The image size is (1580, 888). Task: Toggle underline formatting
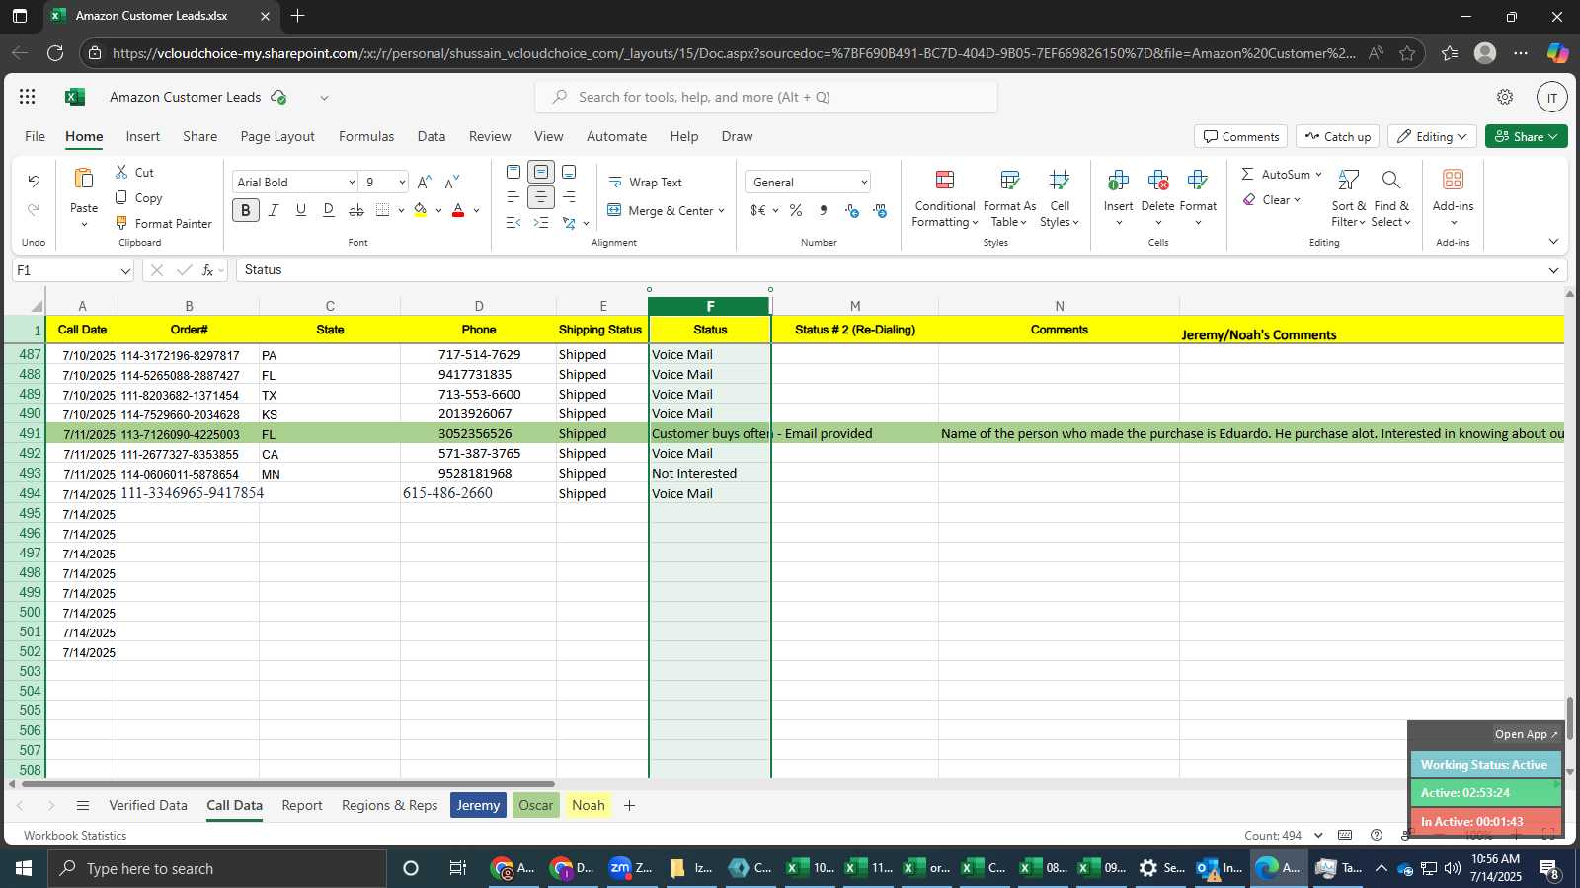pos(301,210)
